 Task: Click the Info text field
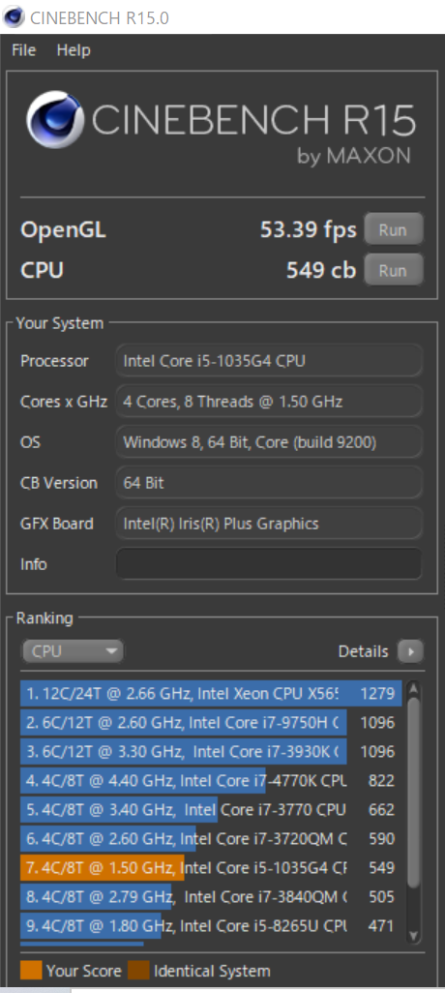269,563
